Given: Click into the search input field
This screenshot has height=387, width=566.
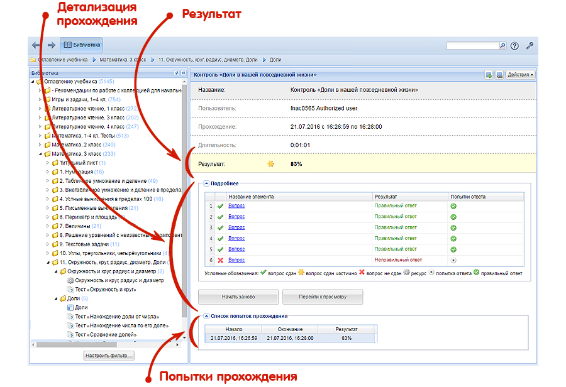Looking at the screenshot, I should coord(472,46).
